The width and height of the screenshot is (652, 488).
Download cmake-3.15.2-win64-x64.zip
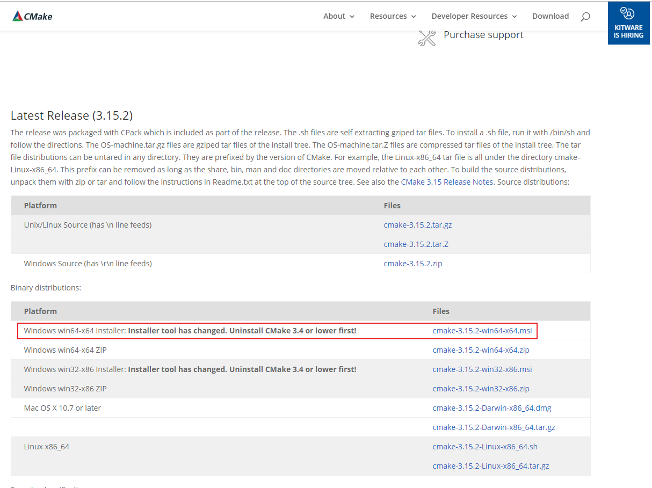(481, 350)
